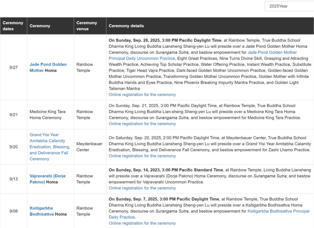Open online registration for the 9/06 ceremony
This screenshot has height=228, width=314.
[x=142, y=223]
